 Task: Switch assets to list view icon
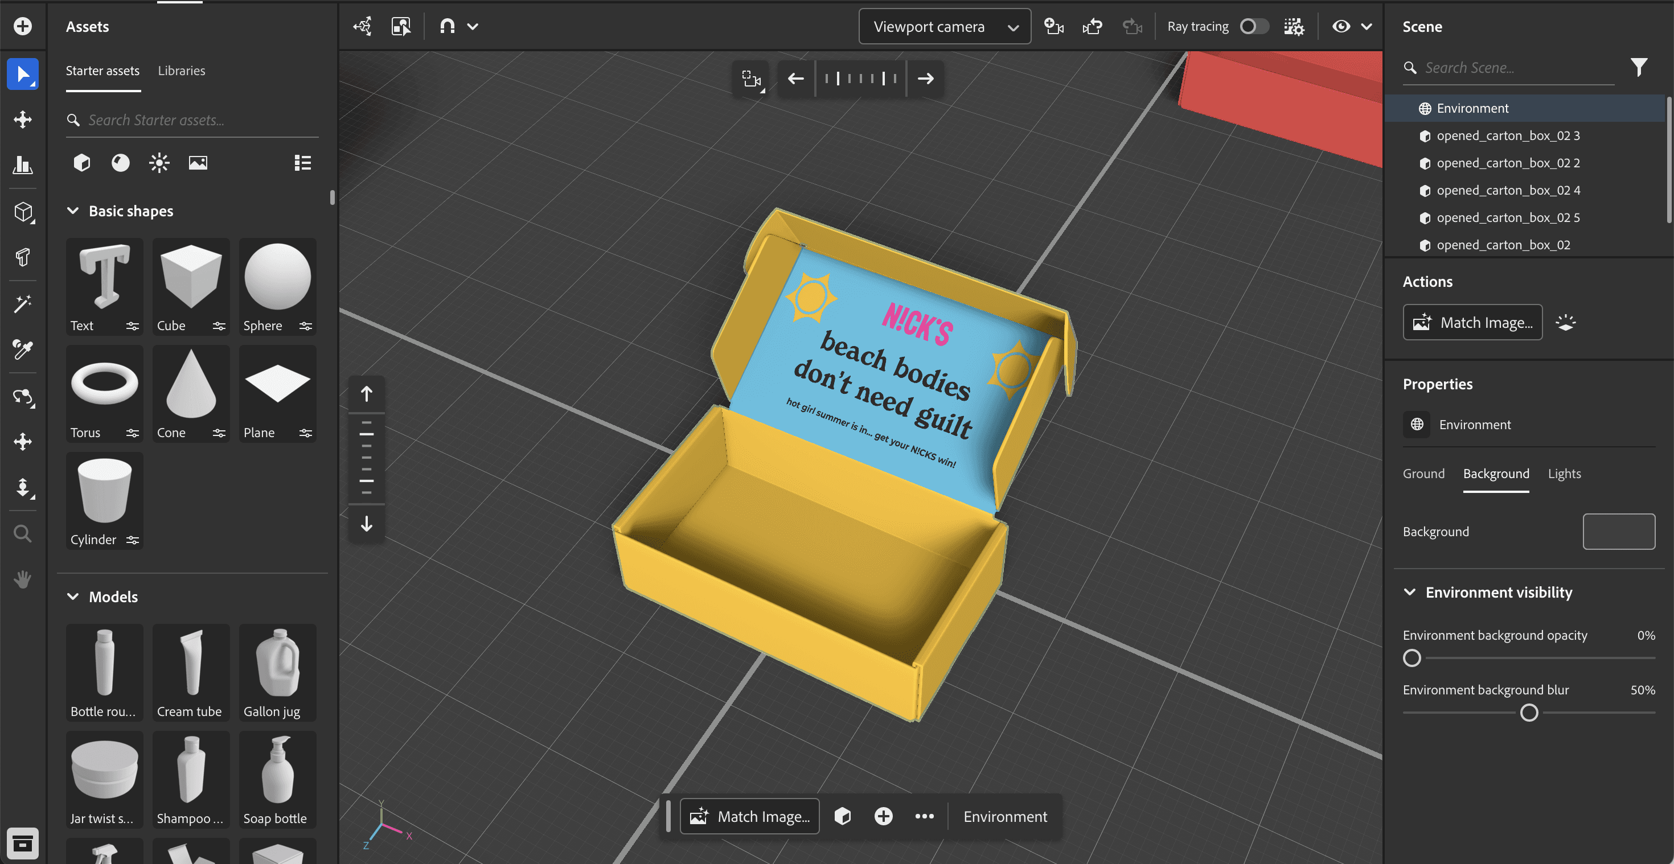coord(302,162)
